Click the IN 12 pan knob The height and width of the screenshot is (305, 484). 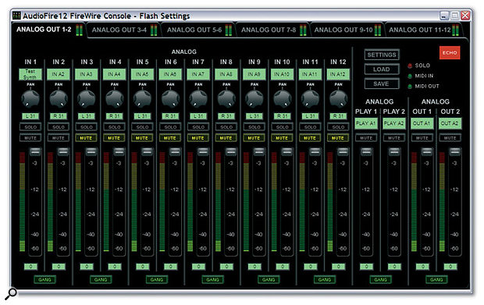coord(338,98)
